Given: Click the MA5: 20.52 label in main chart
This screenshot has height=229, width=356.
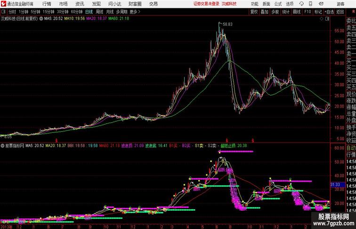Looking at the screenshot, I should 53,19.
